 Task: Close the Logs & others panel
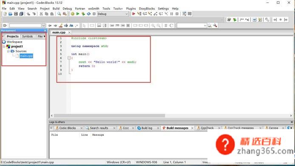pyautogui.click(x=292, y=122)
